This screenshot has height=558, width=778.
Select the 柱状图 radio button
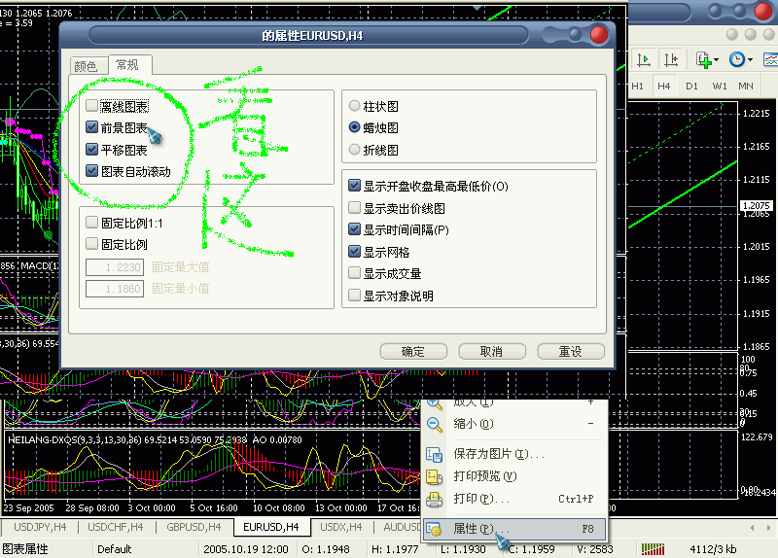click(354, 106)
